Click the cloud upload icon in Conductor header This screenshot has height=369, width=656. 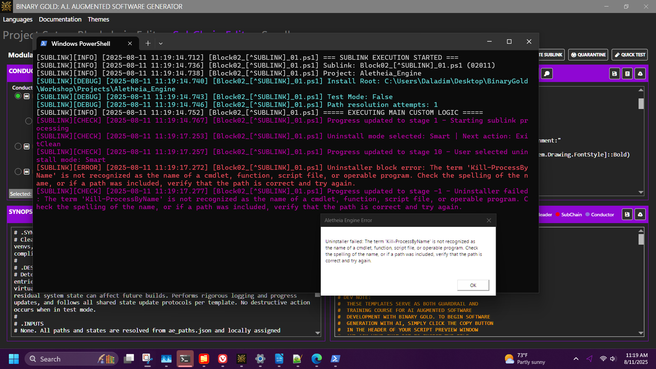tap(640, 74)
